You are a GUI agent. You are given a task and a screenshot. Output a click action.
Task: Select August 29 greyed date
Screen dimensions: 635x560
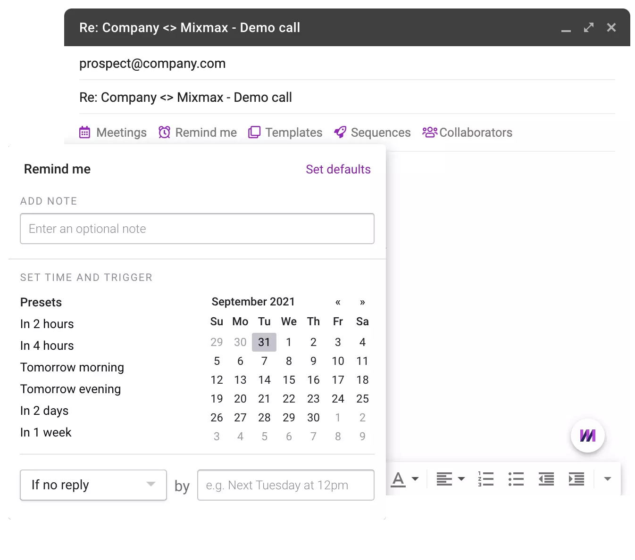[x=217, y=342]
